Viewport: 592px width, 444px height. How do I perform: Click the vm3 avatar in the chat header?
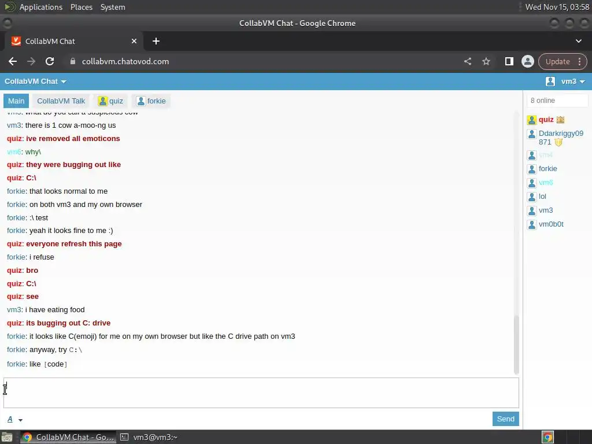coord(550,81)
